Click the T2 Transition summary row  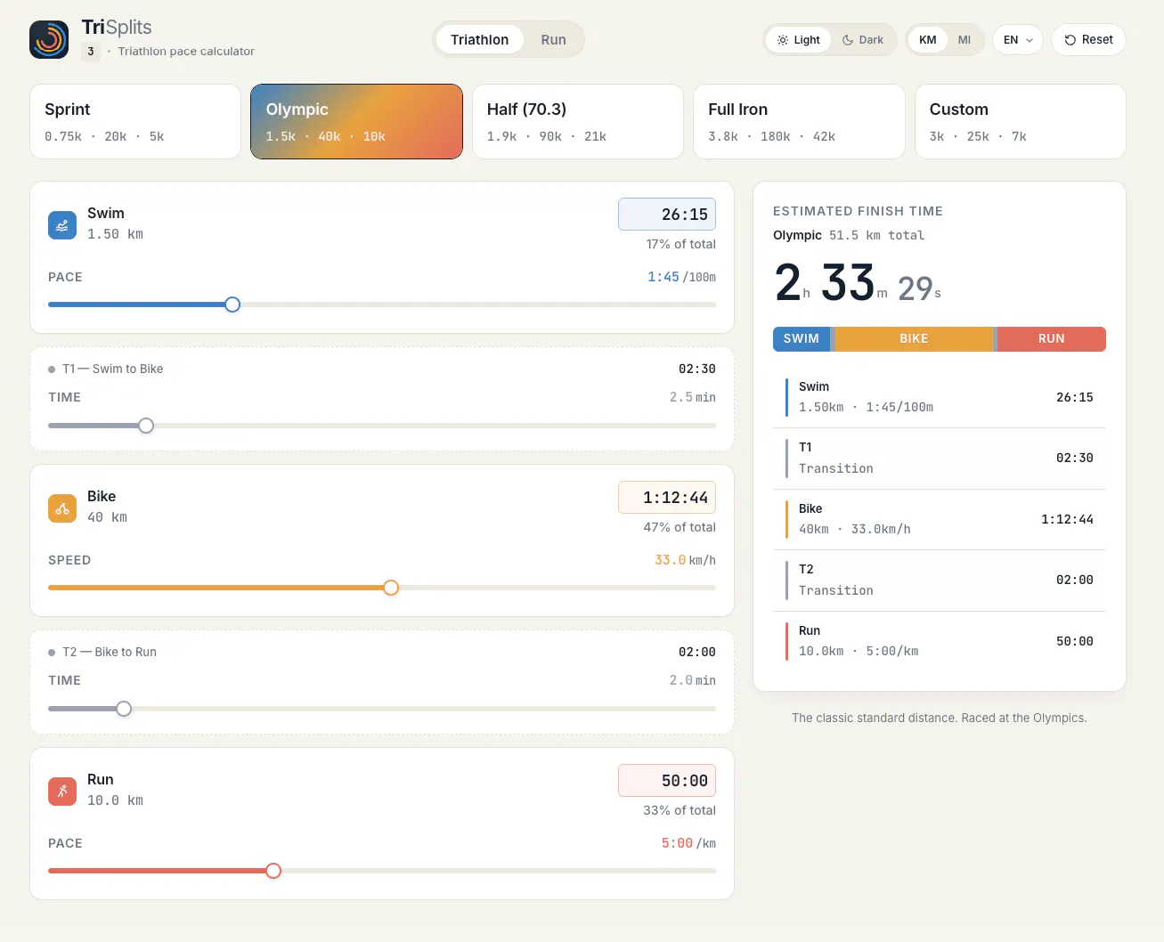940,581
